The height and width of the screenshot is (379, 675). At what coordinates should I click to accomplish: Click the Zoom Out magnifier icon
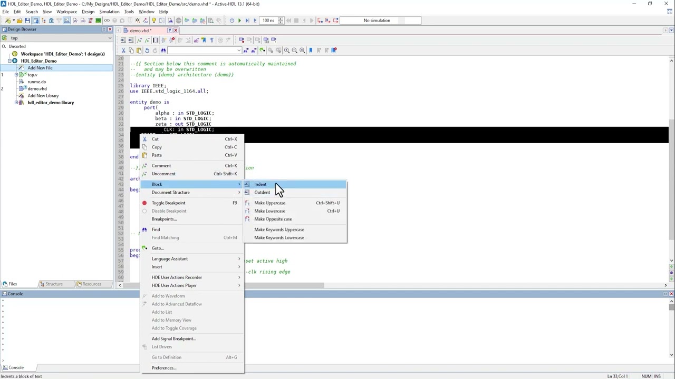pyautogui.click(x=294, y=51)
